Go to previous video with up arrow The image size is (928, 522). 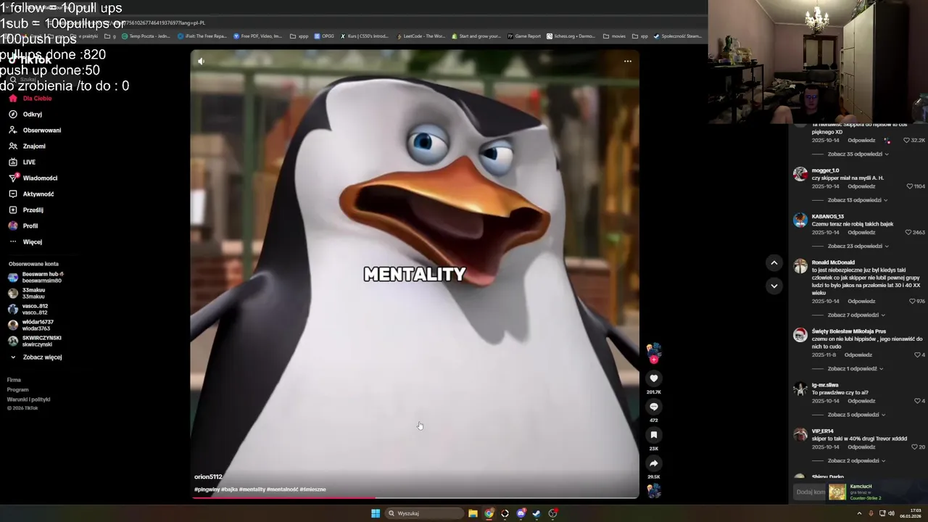pyautogui.click(x=774, y=263)
